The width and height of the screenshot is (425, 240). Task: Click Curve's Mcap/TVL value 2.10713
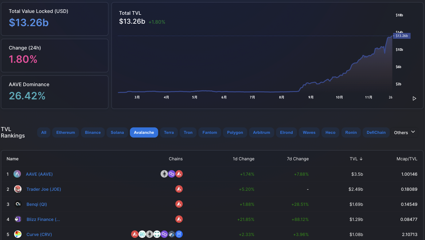(409, 234)
